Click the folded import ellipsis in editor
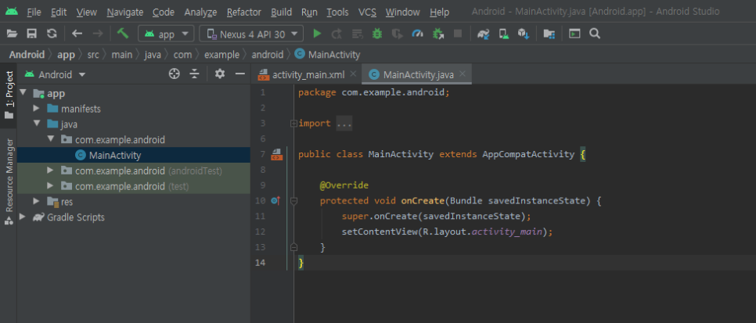The width and height of the screenshot is (756, 323). click(344, 124)
